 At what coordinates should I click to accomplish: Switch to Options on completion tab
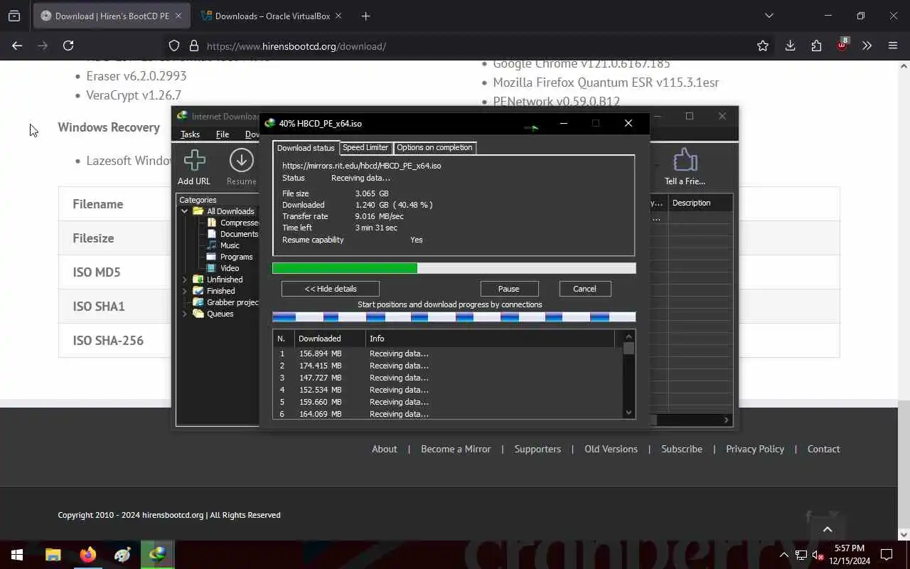434,147
